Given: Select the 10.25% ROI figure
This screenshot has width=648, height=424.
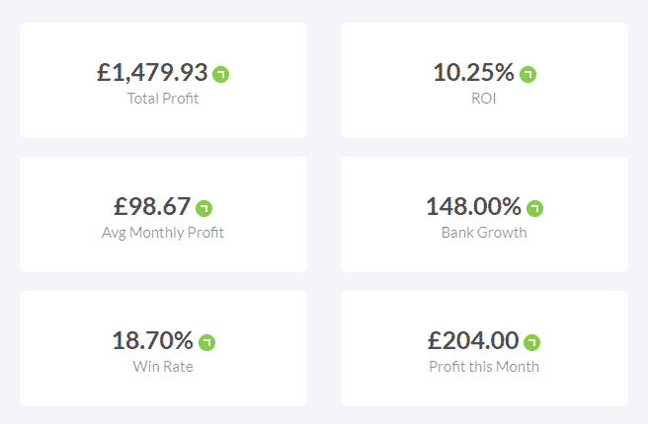Looking at the screenshot, I should coord(473,73).
